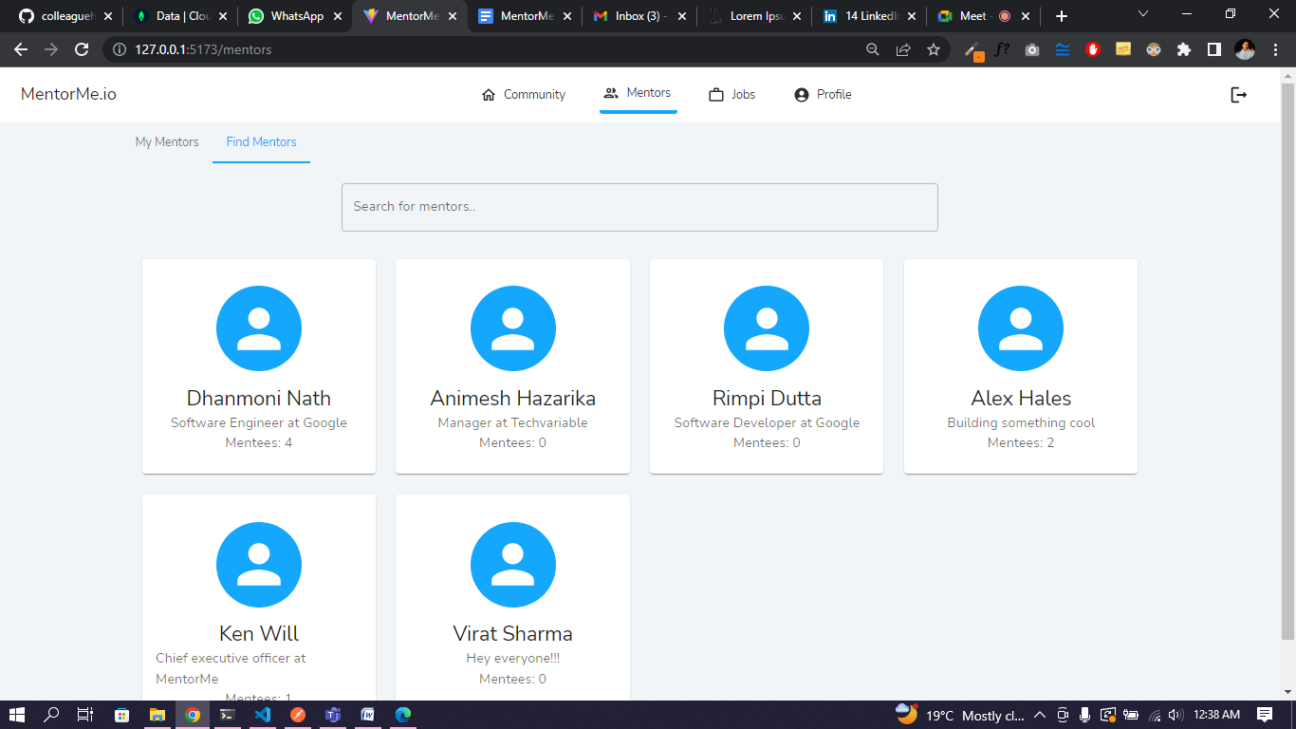
Task: Bookmark the page with the star icon
Action: (935, 50)
